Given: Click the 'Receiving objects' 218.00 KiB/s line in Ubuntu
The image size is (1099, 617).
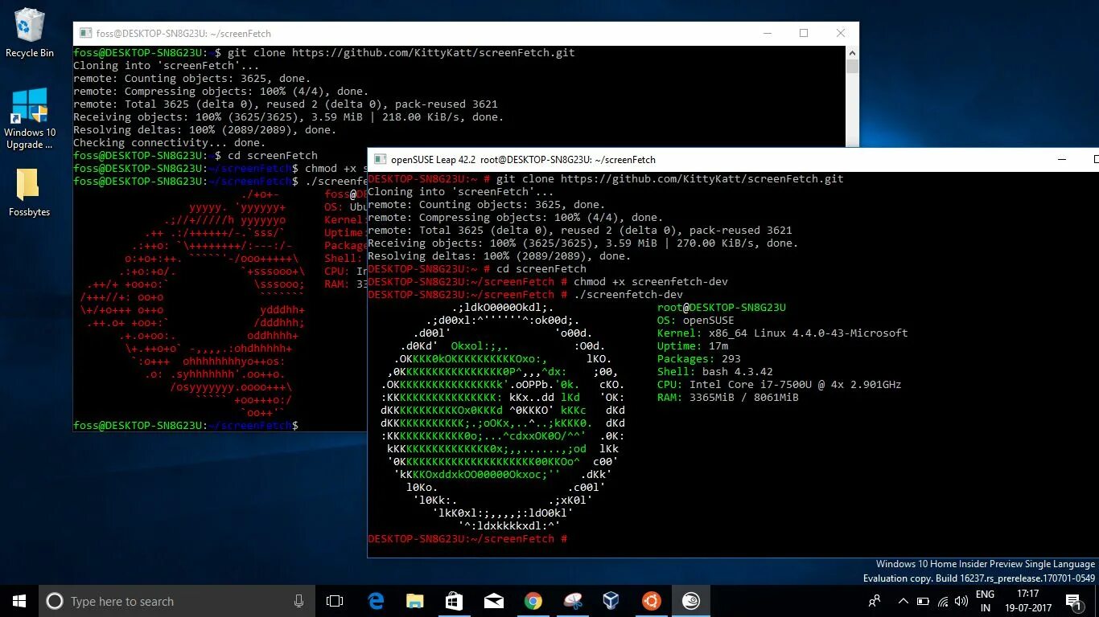Looking at the screenshot, I should click(x=289, y=116).
